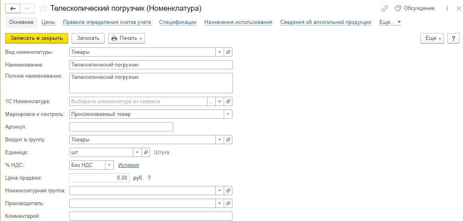Click the Полное наименование text area
The height and width of the screenshot is (221, 463).
151,83
